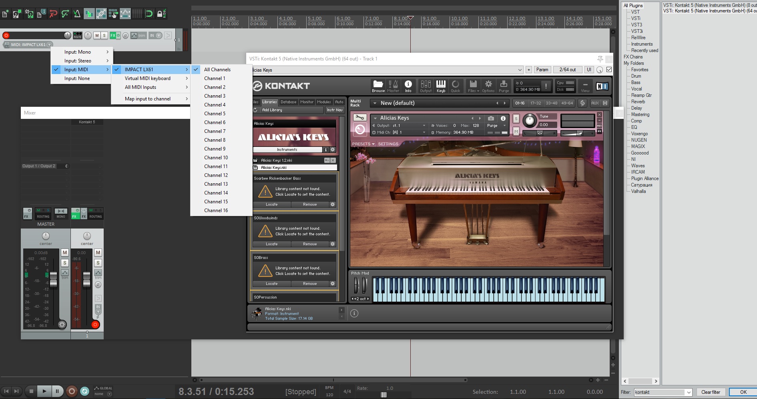Image resolution: width=757 pixels, height=399 pixels.
Task: Open the Alicias Keys preset dropdown
Action: pyautogui.click(x=520, y=70)
